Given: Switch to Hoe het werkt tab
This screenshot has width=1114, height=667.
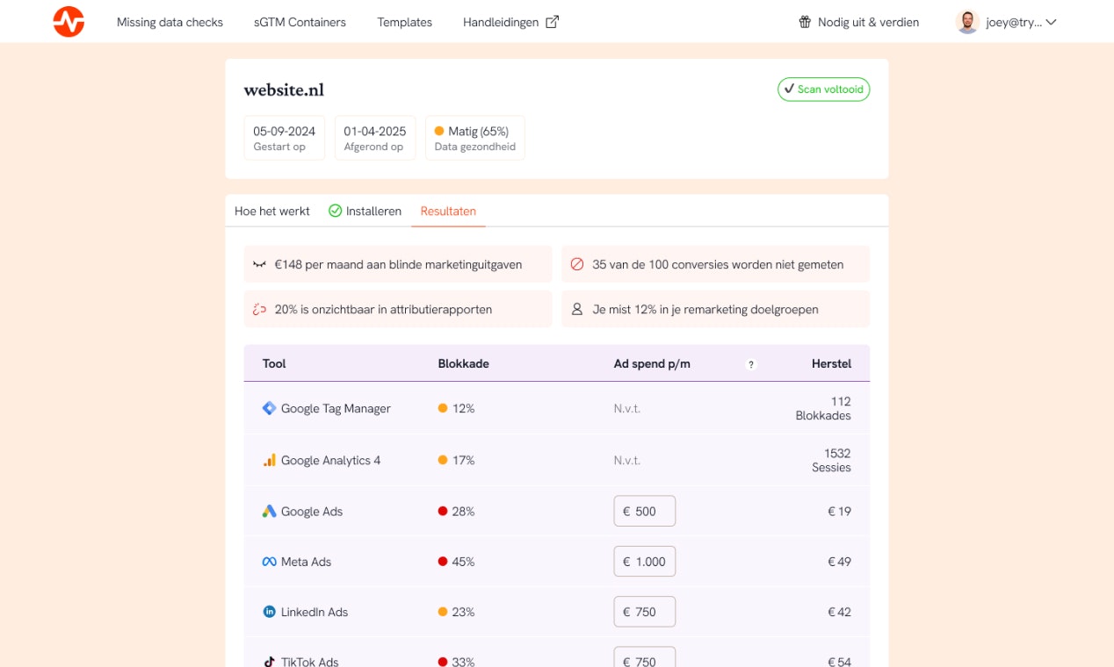Looking at the screenshot, I should (272, 211).
